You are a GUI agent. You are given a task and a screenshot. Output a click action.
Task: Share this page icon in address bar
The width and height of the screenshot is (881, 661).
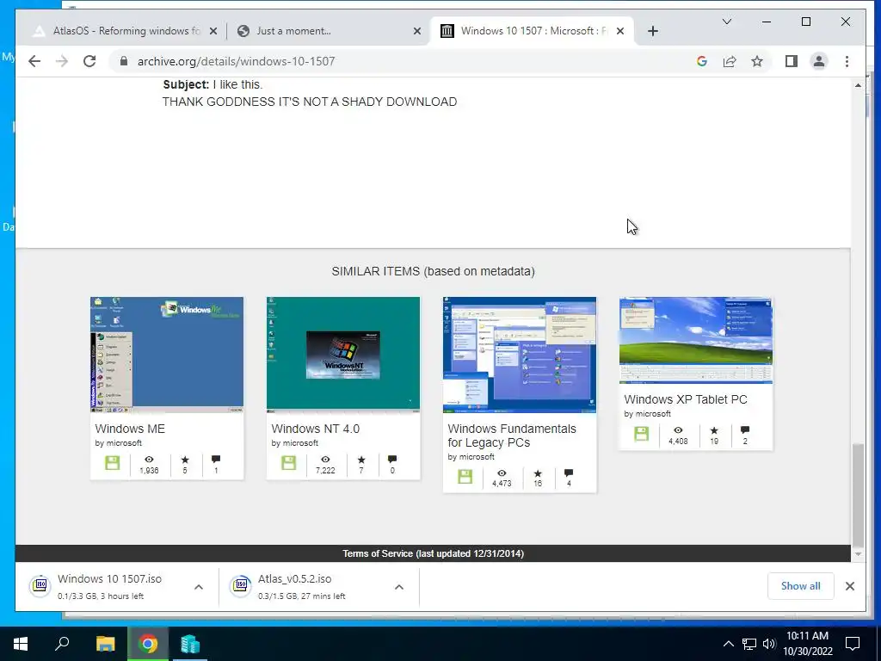[x=730, y=61]
